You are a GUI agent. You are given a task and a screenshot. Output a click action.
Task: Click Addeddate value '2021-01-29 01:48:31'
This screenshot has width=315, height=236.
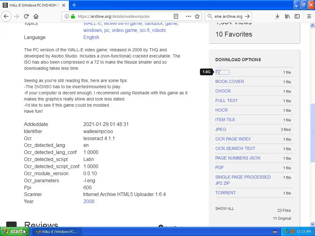(x=106, y=124)
